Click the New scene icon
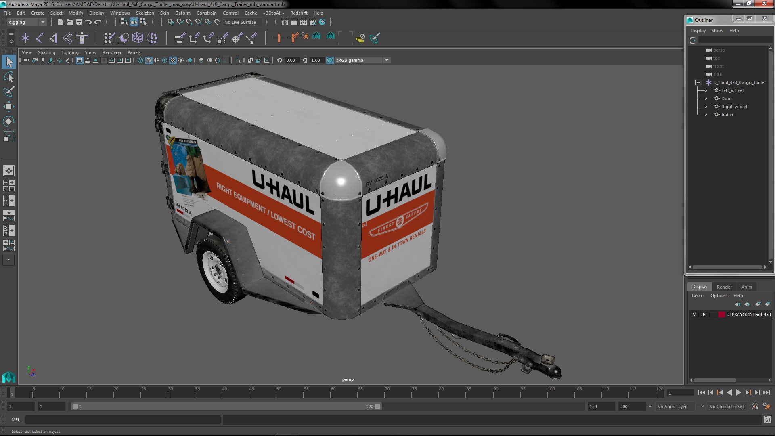775x436 pixels. click(x=60, y=22)
